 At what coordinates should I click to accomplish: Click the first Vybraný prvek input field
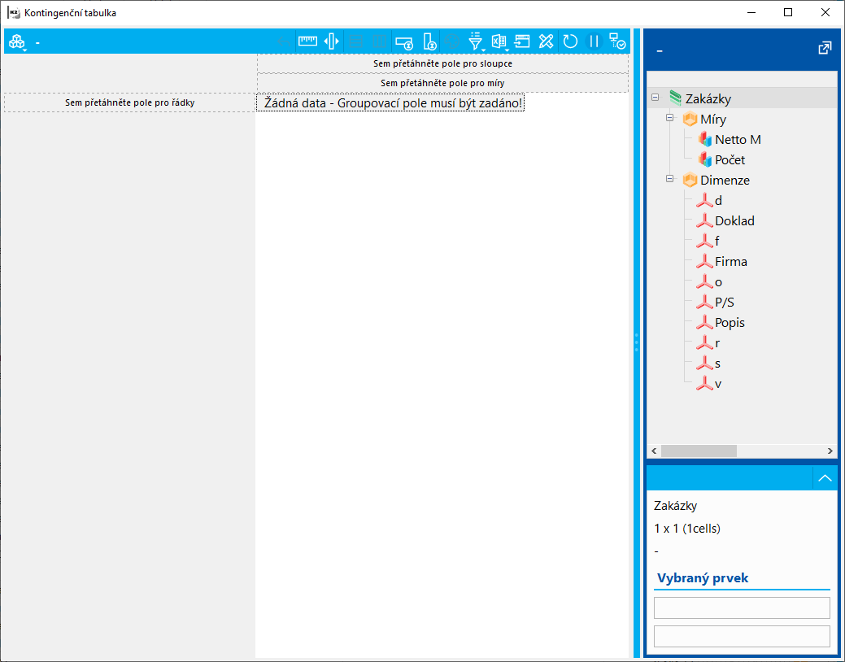[742, 608]
